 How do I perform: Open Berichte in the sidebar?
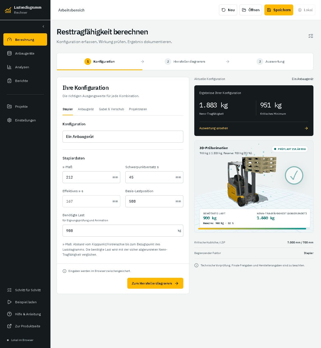pos(25,81)
